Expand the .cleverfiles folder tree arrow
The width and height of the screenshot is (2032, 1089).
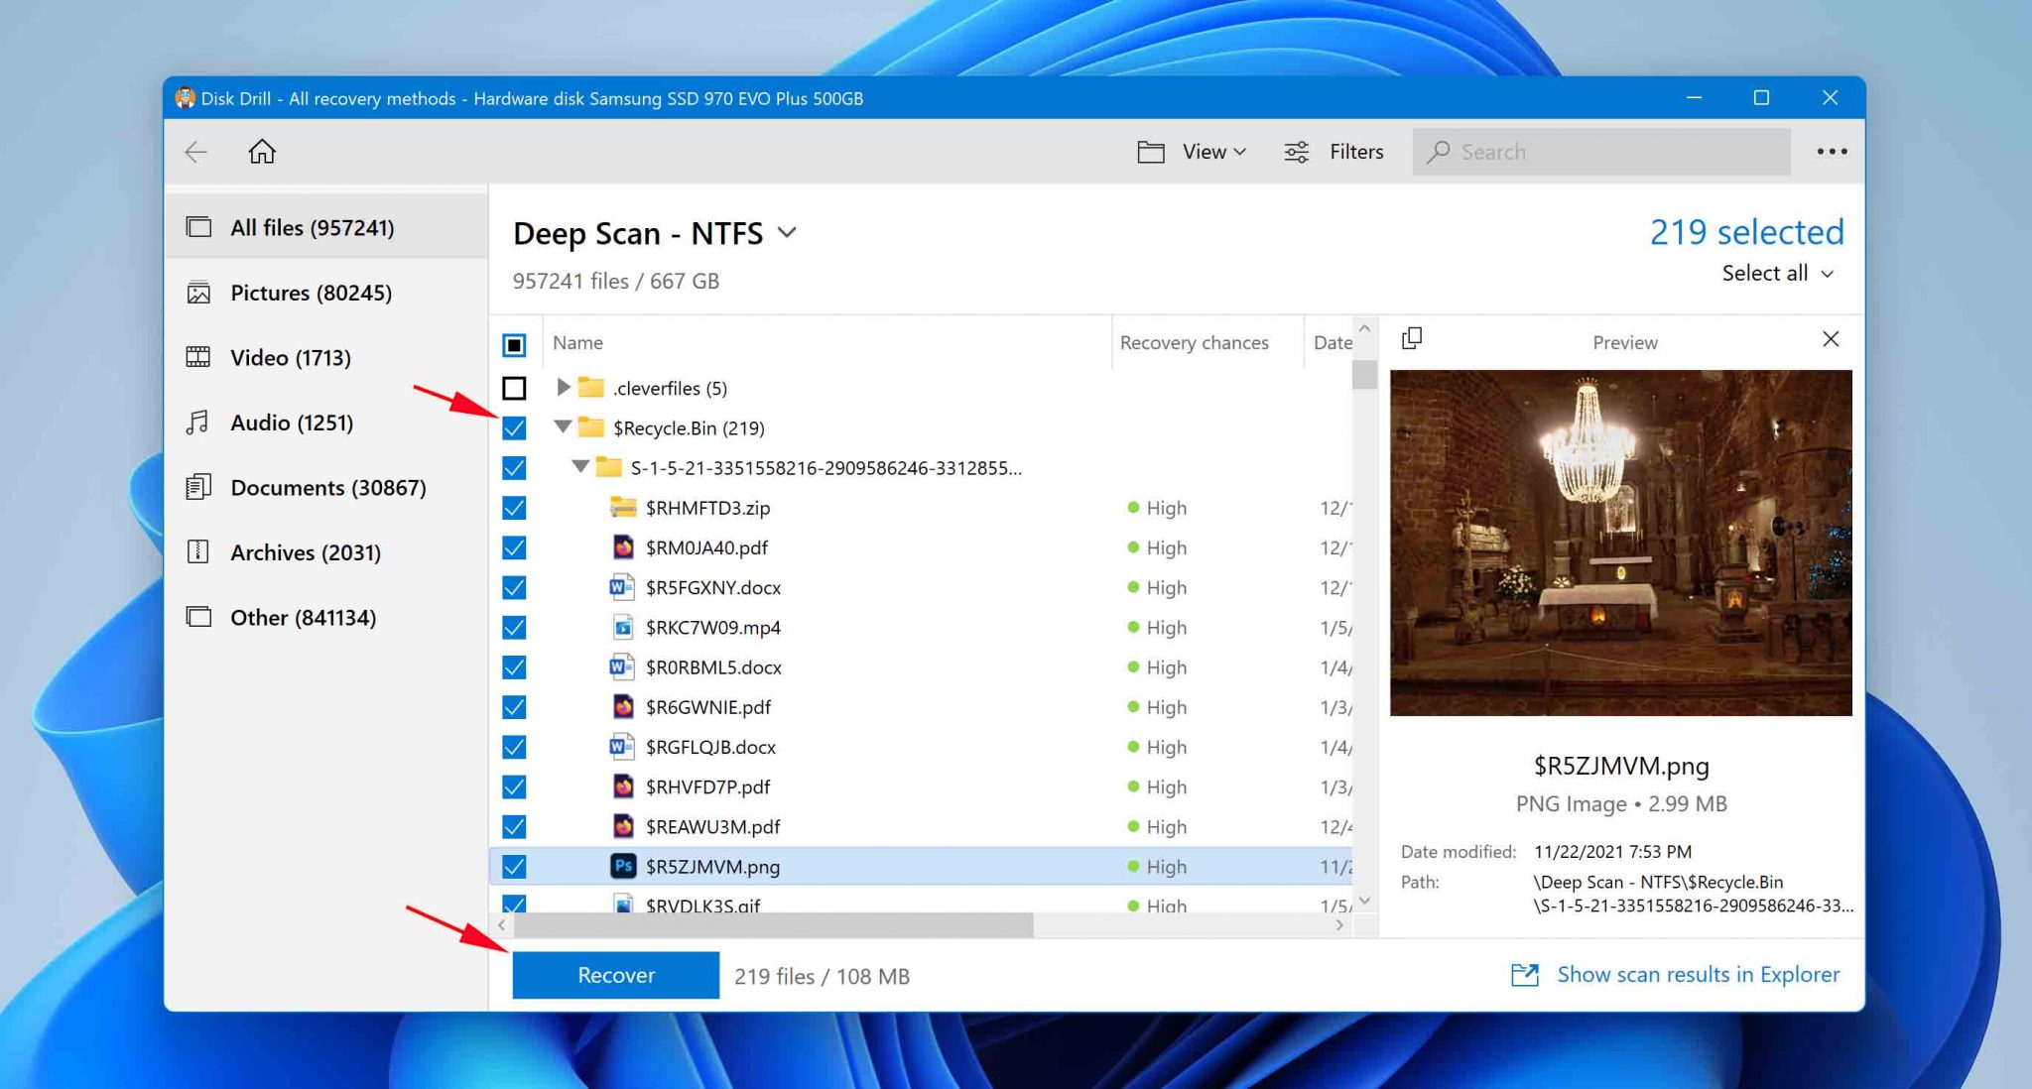pos(563,387)
